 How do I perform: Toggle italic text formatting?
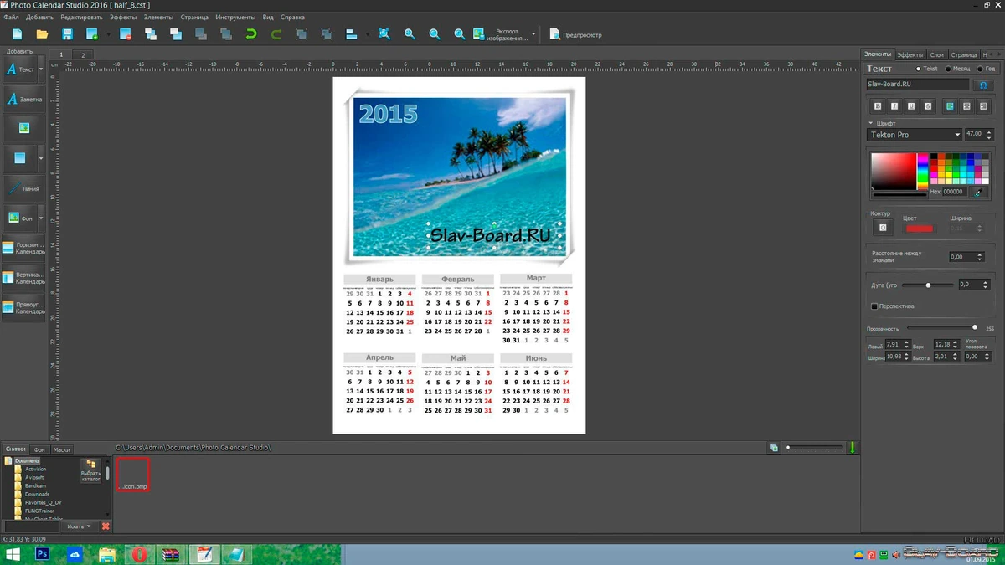894,106
